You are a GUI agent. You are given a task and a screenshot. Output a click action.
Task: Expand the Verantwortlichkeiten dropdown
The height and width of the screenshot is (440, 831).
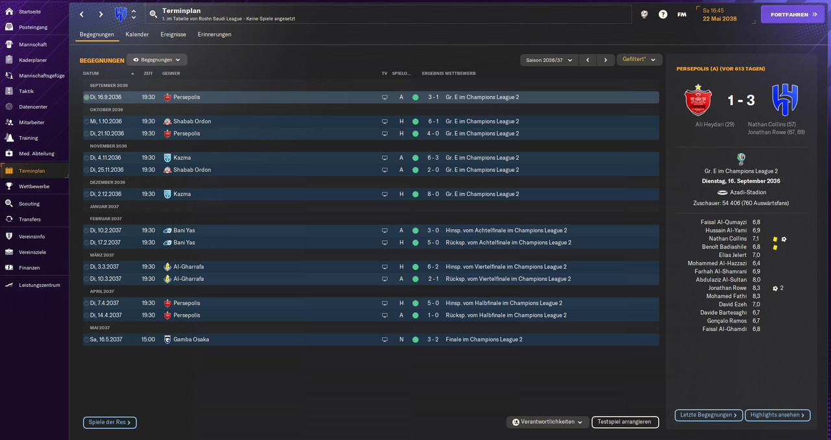pos(547,422)
